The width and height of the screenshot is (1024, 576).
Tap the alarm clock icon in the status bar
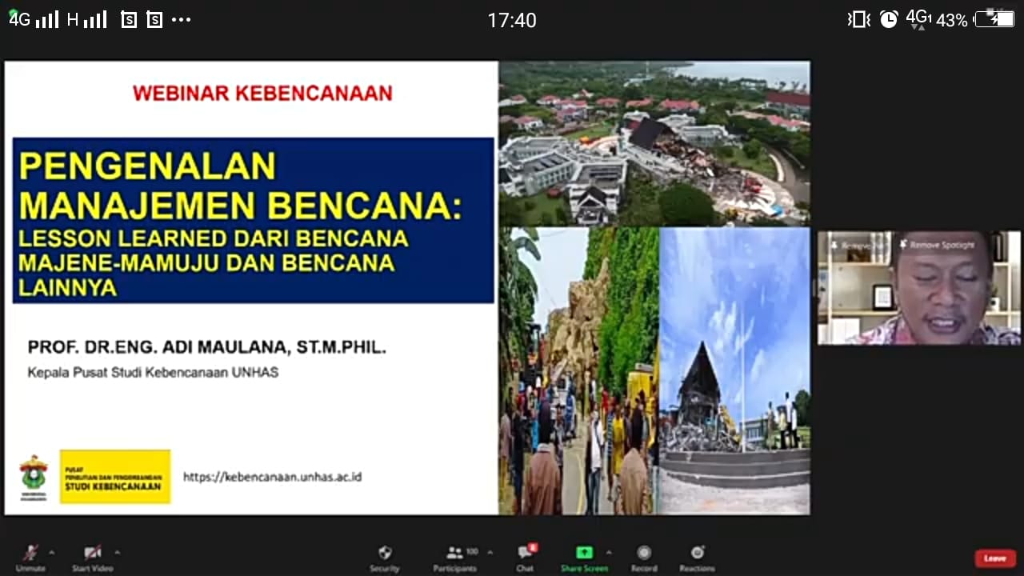pos(888,20)
